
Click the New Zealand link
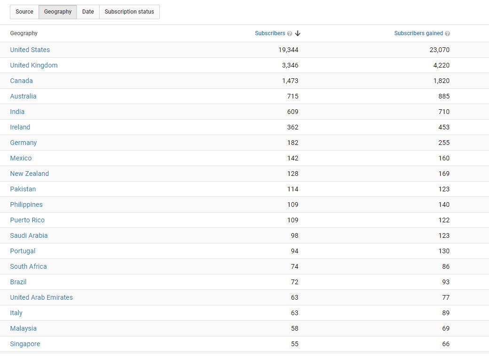[29, 174]
